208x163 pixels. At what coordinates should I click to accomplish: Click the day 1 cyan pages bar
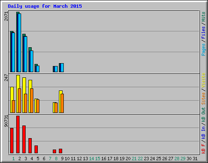(x=13, y=52)
